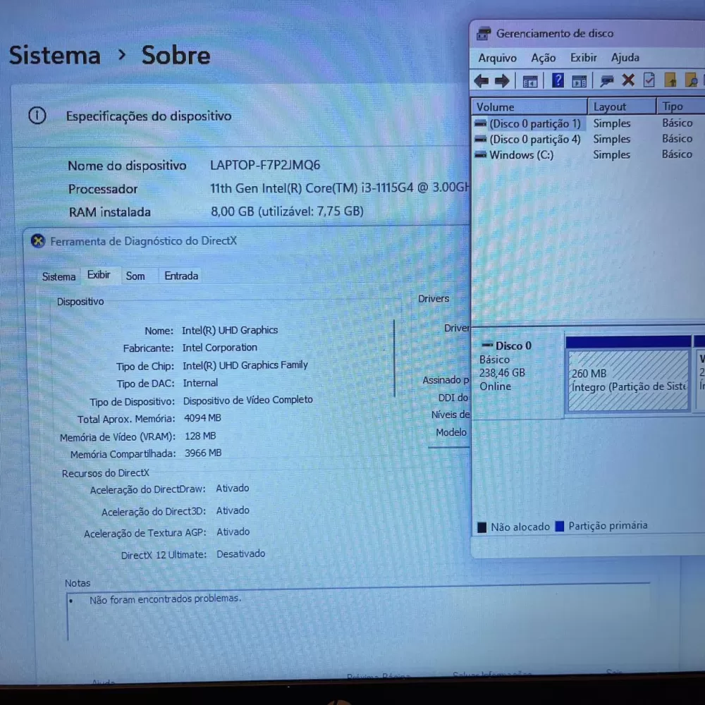Click the show/hide console tree icon
This screenshot has width=705, height=705.
[530, 81]
